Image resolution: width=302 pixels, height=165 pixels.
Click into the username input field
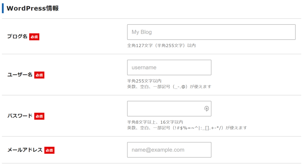coord(169,67)
